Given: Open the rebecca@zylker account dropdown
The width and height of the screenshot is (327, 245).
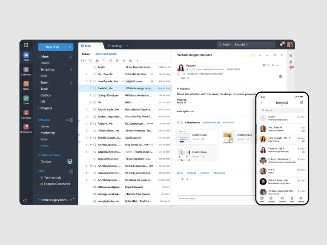Looking at the screenshot, I should click(71, 200).
